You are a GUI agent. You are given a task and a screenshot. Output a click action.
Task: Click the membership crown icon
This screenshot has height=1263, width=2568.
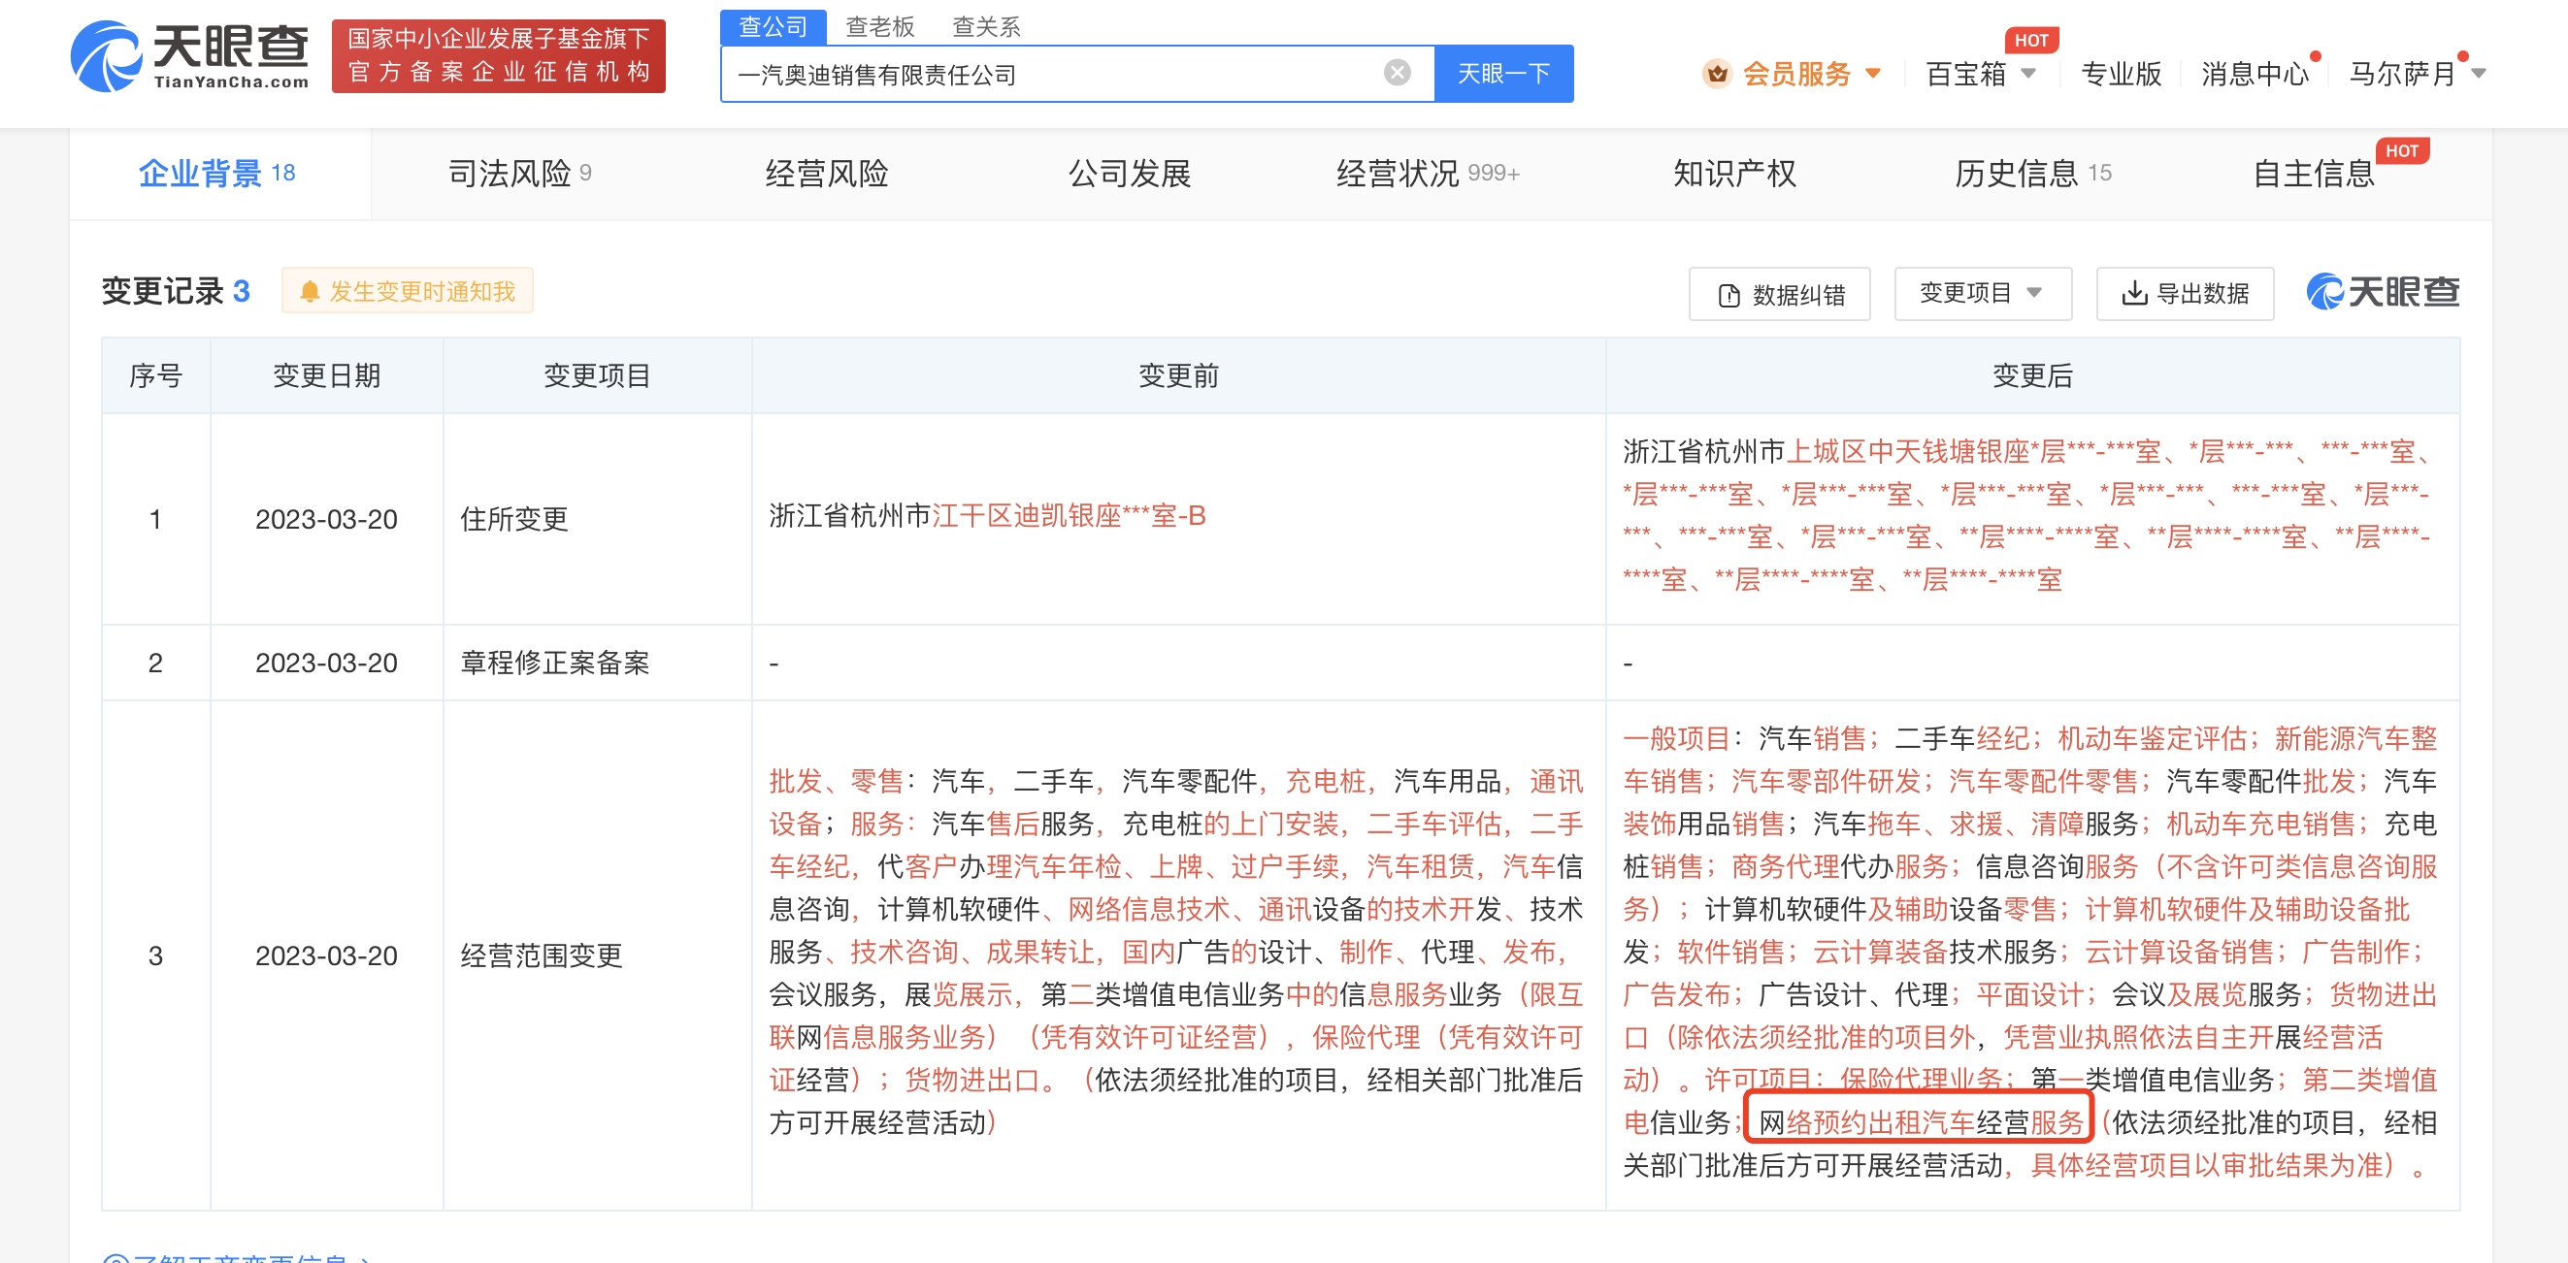click(1717, 74)
